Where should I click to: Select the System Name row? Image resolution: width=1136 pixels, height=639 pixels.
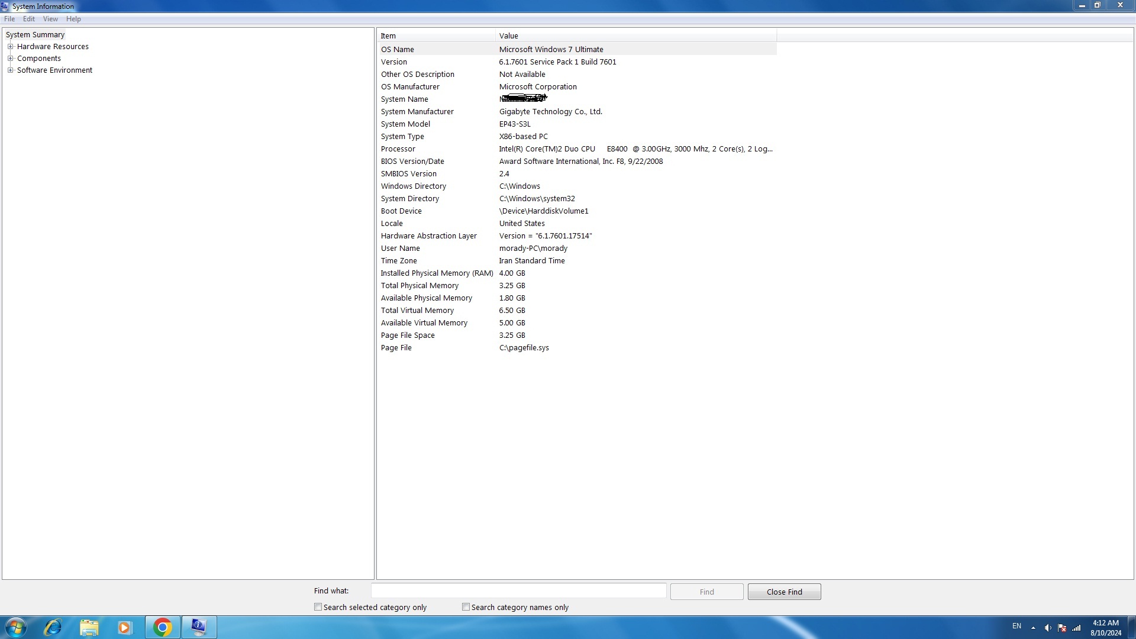577,99
